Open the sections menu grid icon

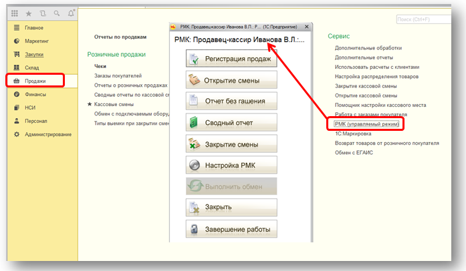click(x=15, y=13)
